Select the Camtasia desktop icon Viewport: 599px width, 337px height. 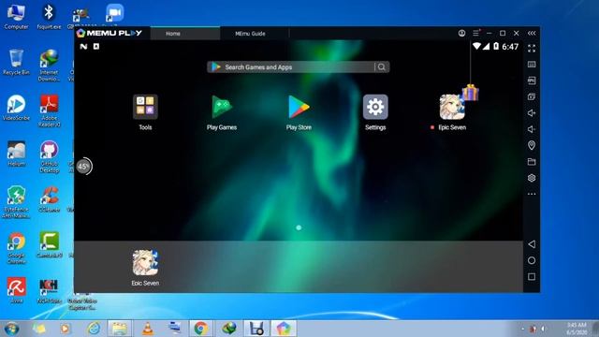point(49,244)
